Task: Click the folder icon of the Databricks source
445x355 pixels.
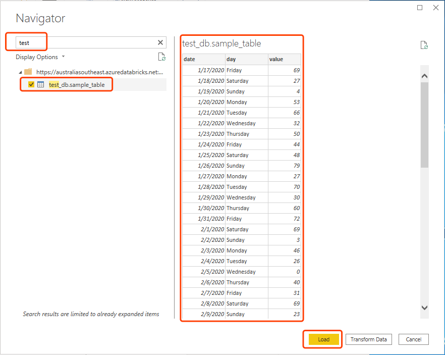Action: point(28,72)
